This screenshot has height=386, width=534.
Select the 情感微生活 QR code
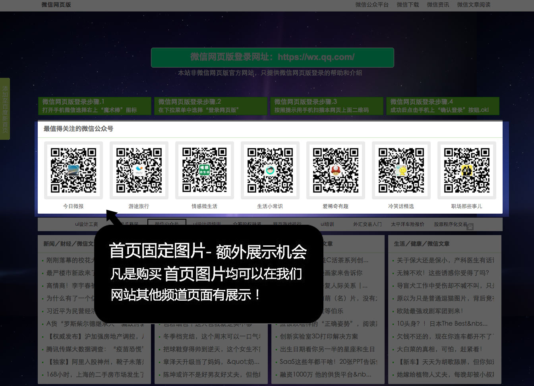[x=205, y=170]
